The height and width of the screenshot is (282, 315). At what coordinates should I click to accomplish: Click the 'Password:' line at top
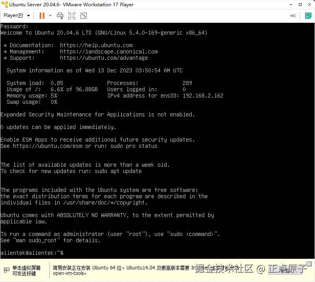pyautogui.click(x=15, y=26)
